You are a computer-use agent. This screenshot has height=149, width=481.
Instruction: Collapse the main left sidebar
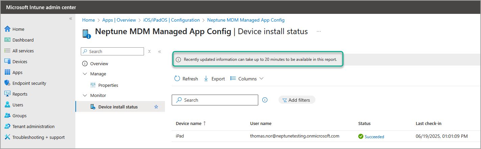pyautogui.click(x=71, y=19)
